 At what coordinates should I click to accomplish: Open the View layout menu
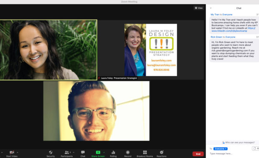pyautogui.click(x=198, y=8)
